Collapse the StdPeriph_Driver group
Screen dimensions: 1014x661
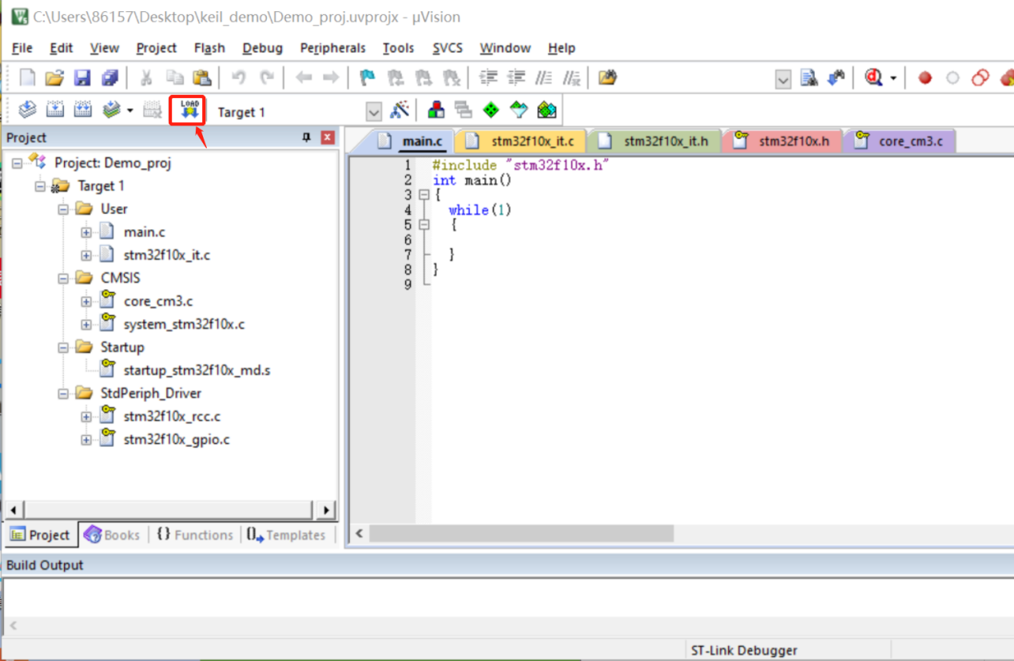[63, 394]
